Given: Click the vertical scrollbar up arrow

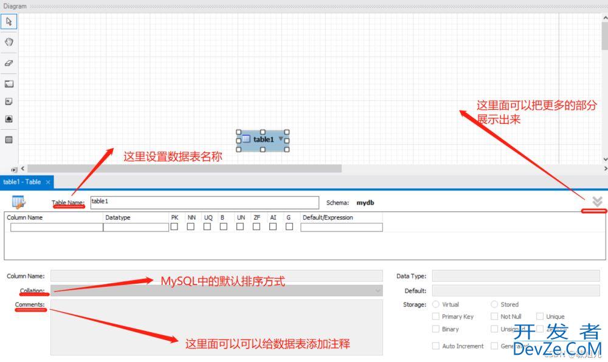Looking at the screenshot, I should coord(605,18).
